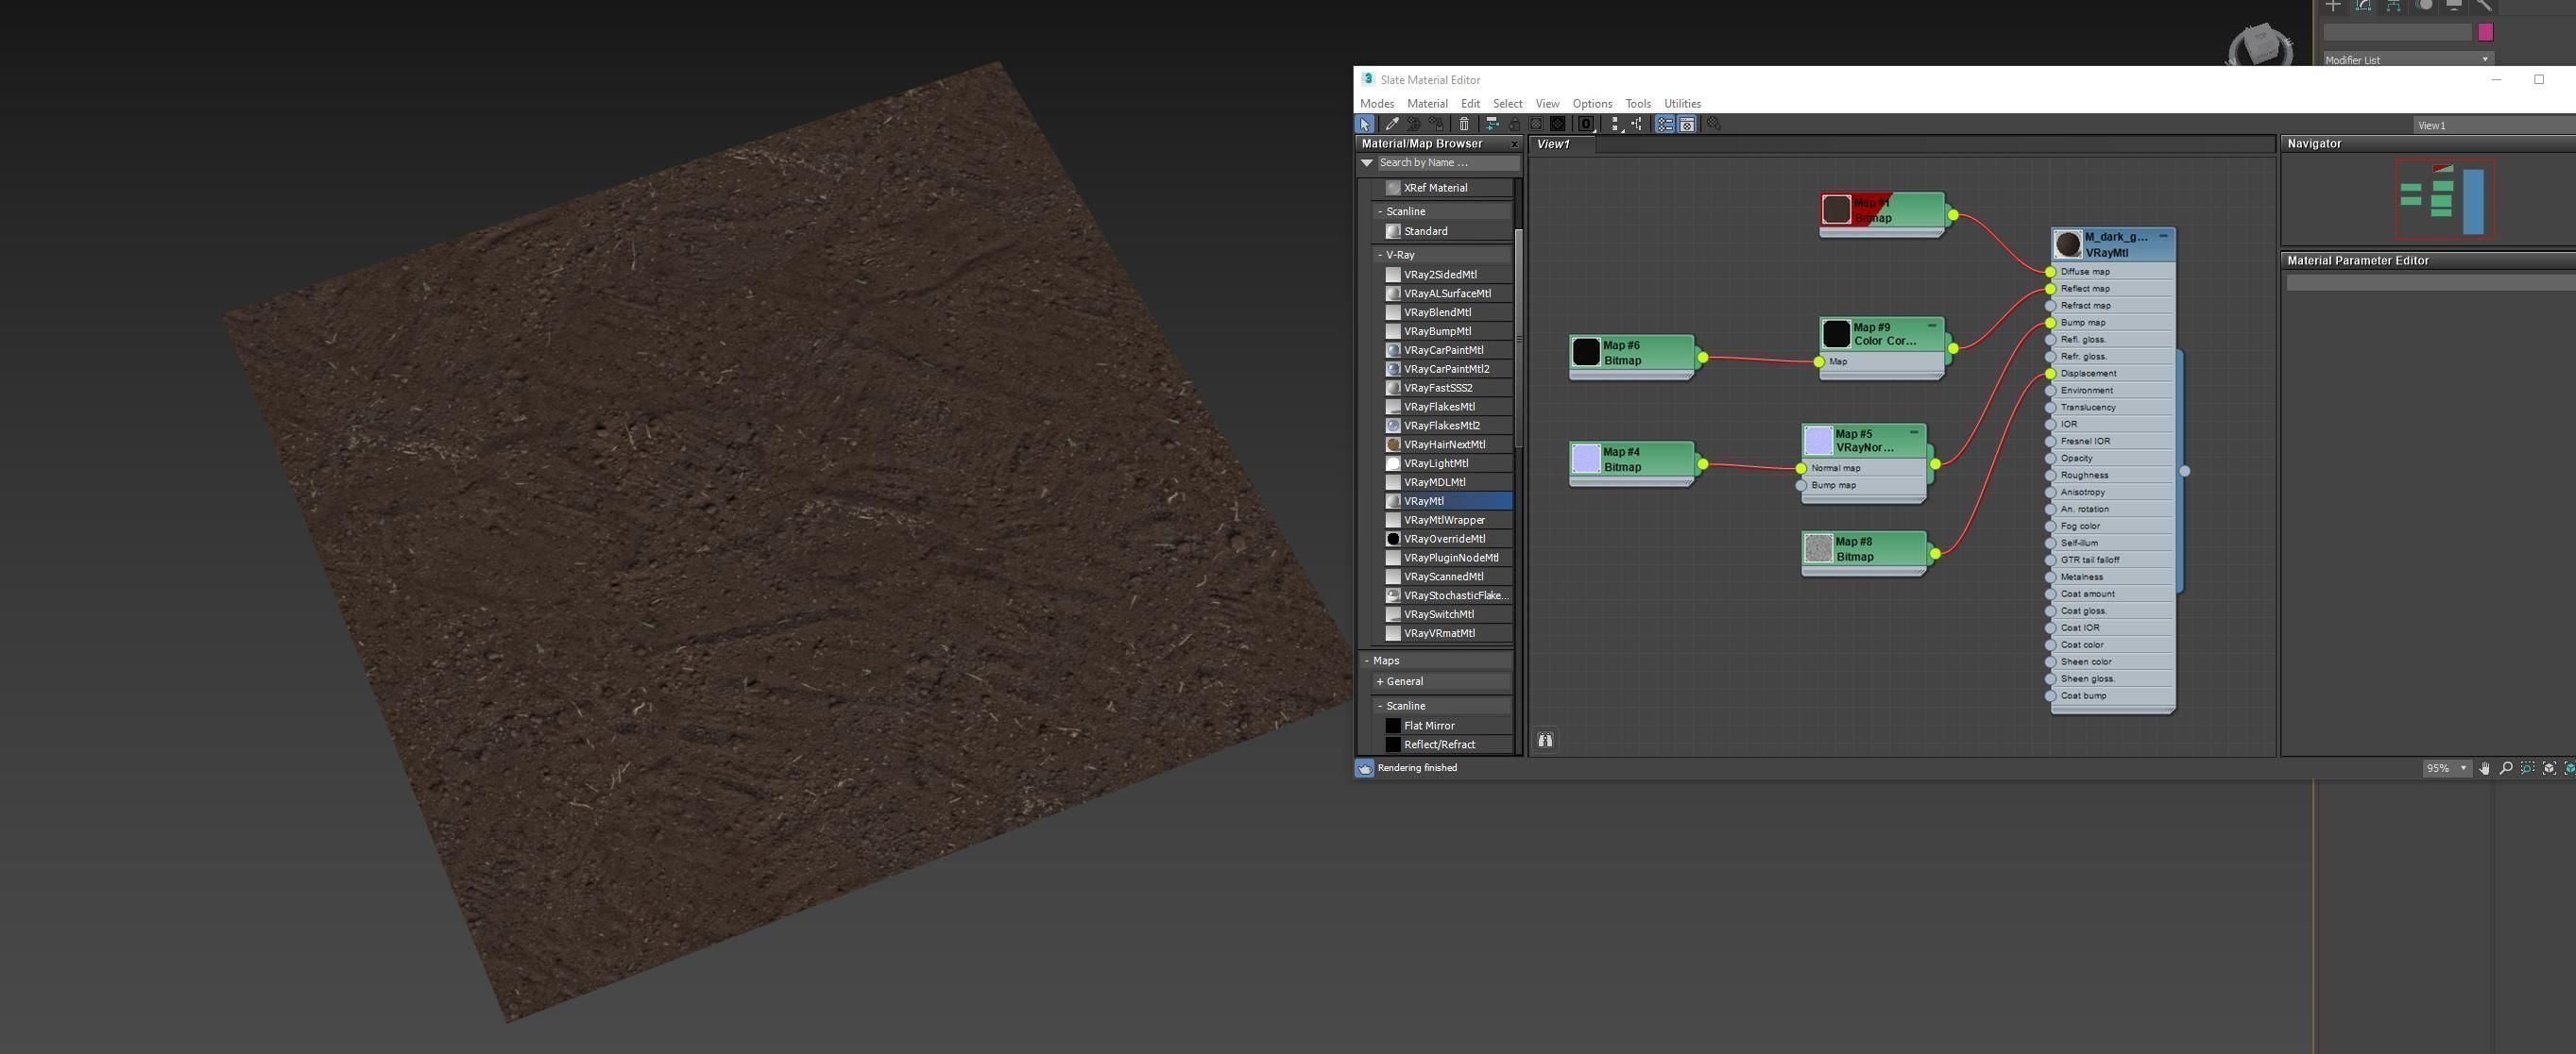Collapse Map #5 VRayNormalMap node
Viewport: 2576px width, 1054px height.
pos(1914,432)
